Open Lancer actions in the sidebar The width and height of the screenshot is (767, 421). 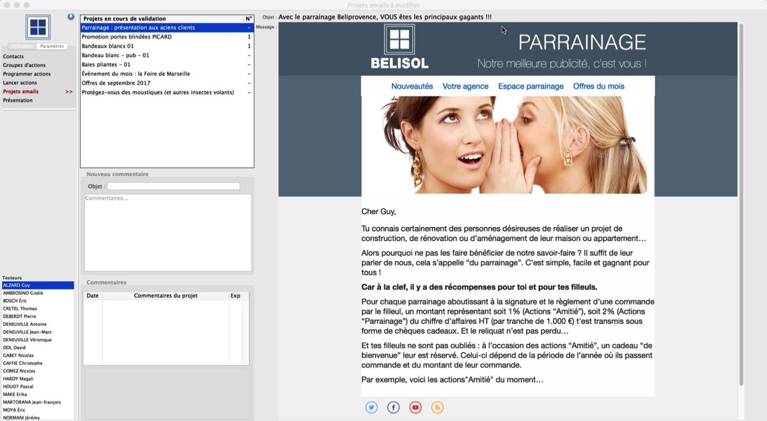pyautogui.click(x=20, y=83)
